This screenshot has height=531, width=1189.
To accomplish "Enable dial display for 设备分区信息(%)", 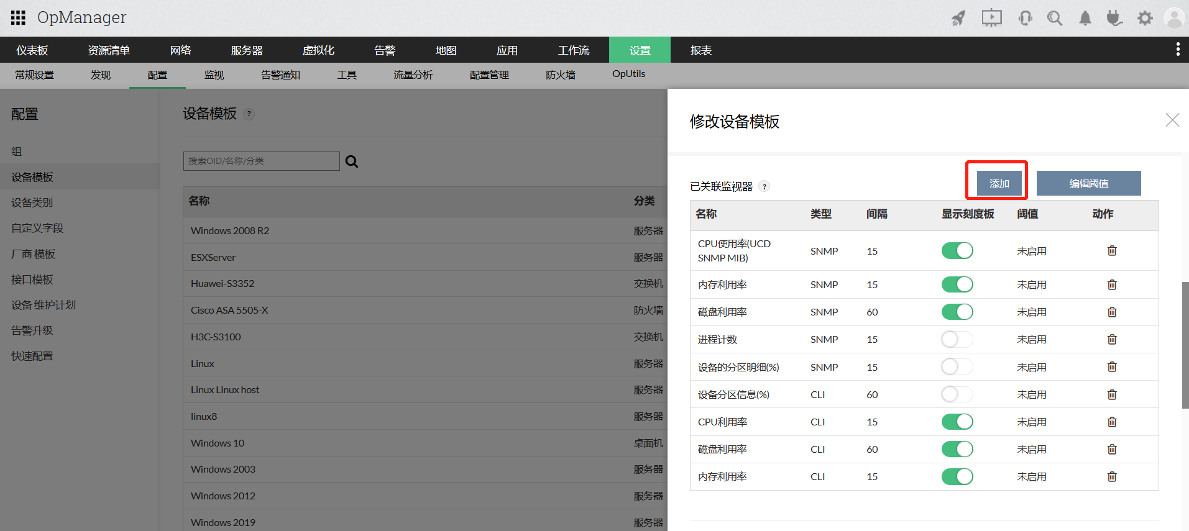I will [957, 394].
